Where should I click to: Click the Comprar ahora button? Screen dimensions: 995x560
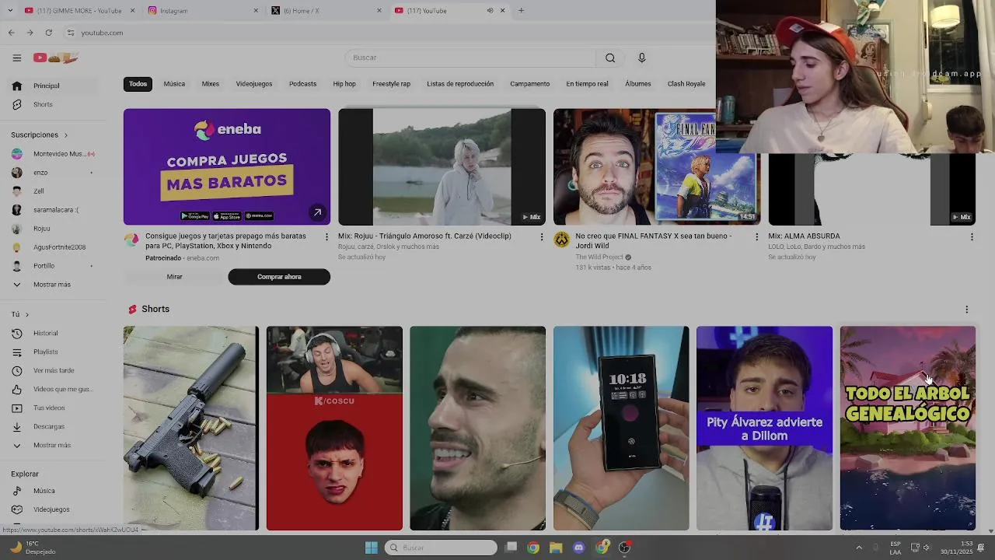click(279, 277)
